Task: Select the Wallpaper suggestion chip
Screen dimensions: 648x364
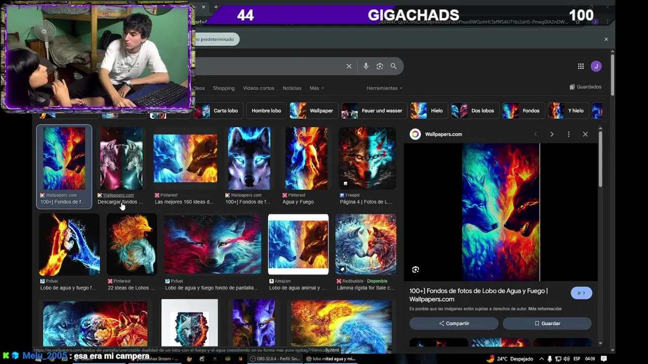Action: 313,111
